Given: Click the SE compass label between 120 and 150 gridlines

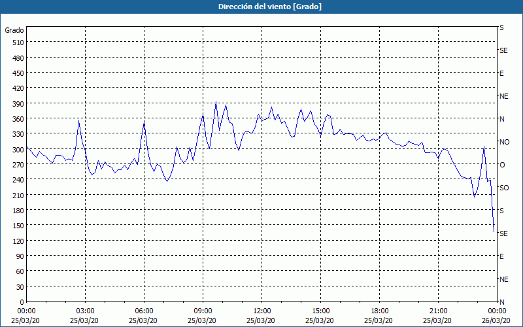Looking at the screenshot, I should (x=503, y=233).
